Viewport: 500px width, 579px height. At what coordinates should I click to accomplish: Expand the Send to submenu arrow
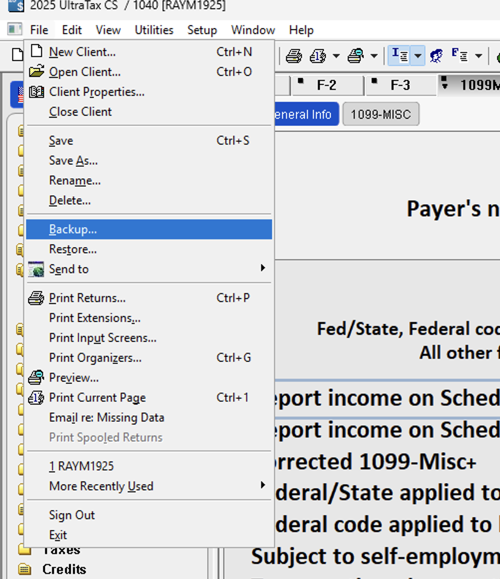click(263, 268)
